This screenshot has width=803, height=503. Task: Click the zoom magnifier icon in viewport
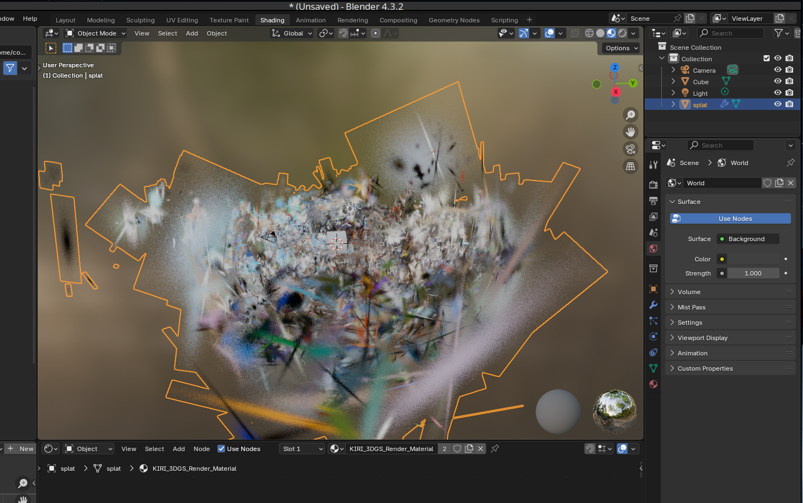[631, 114]
